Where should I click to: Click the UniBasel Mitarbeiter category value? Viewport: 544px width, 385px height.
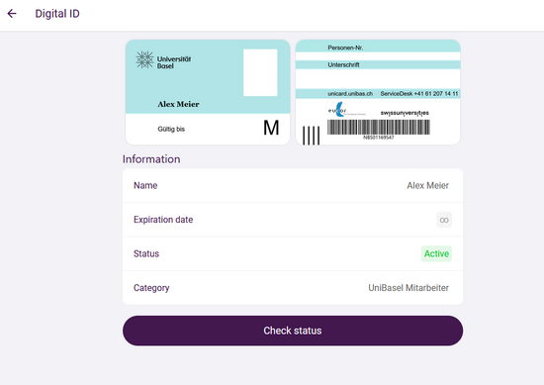click(x=408, y=288)
